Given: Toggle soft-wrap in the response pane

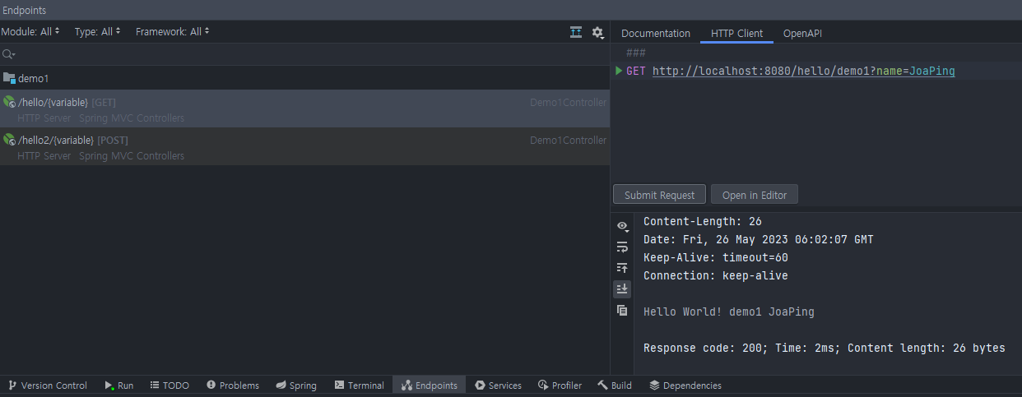Looking at the screenshot, I should [x=622, y=247].
